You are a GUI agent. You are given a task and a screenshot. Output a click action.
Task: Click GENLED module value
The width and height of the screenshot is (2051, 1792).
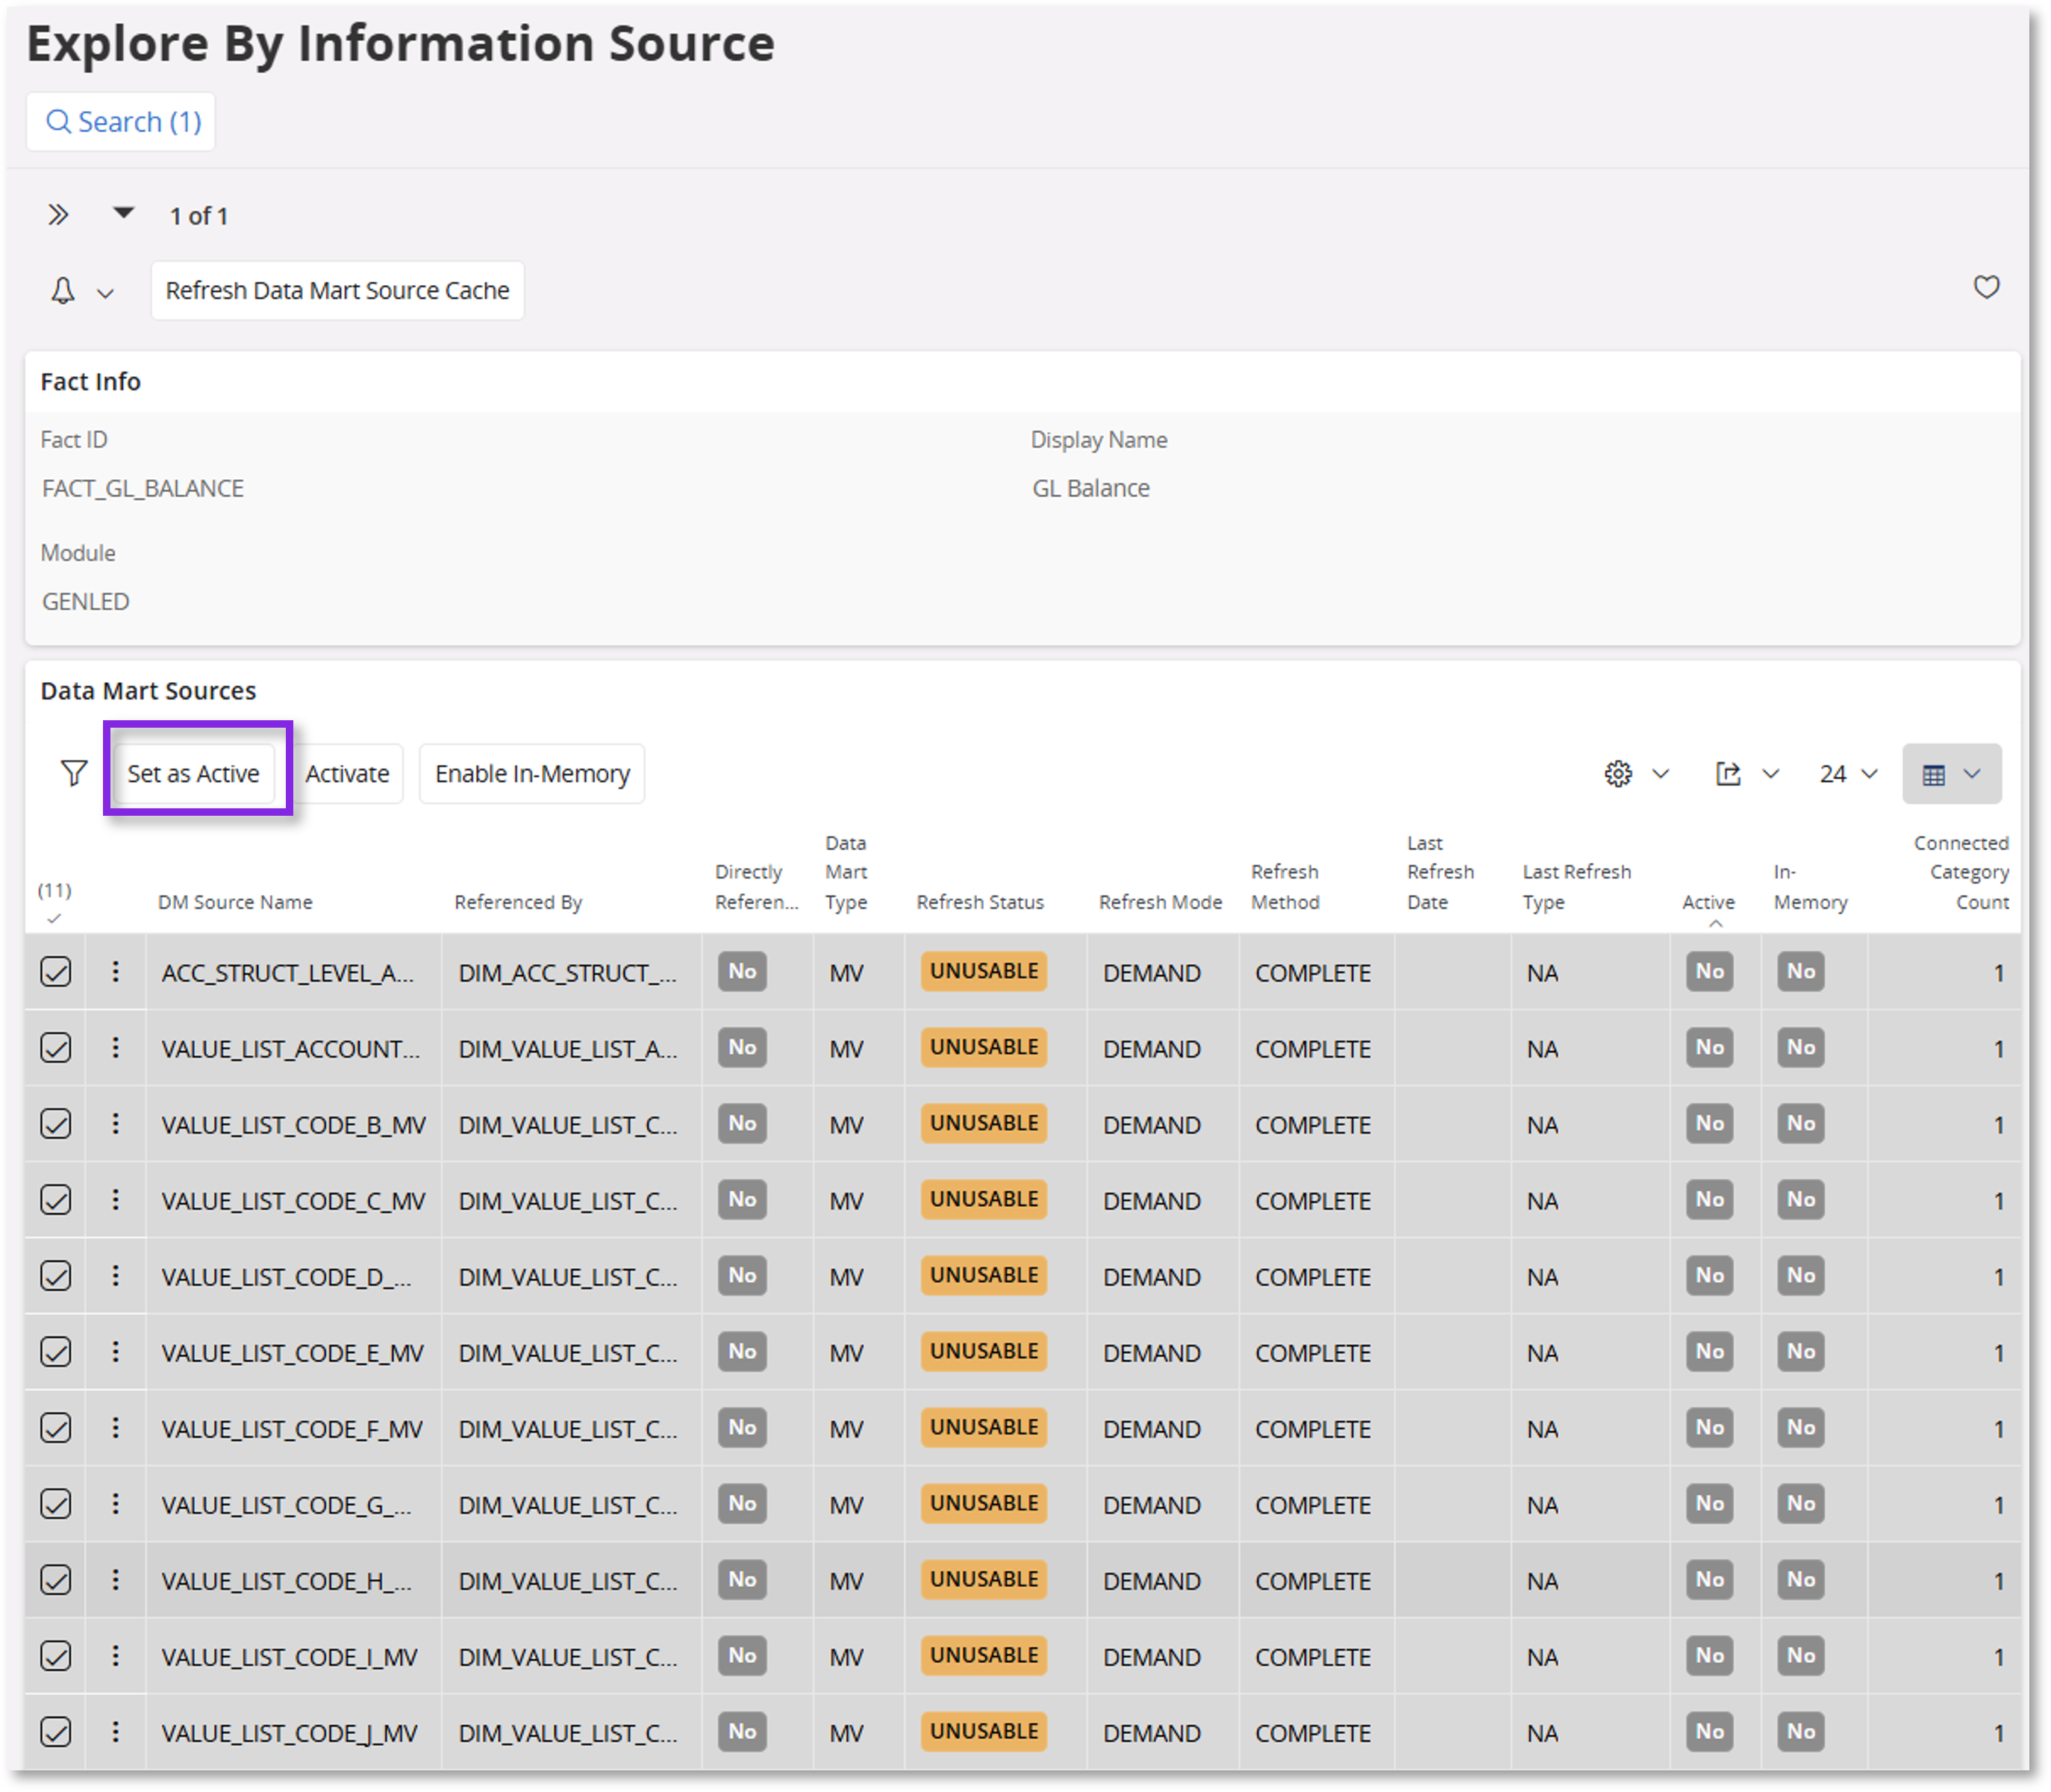pos(86,601)
